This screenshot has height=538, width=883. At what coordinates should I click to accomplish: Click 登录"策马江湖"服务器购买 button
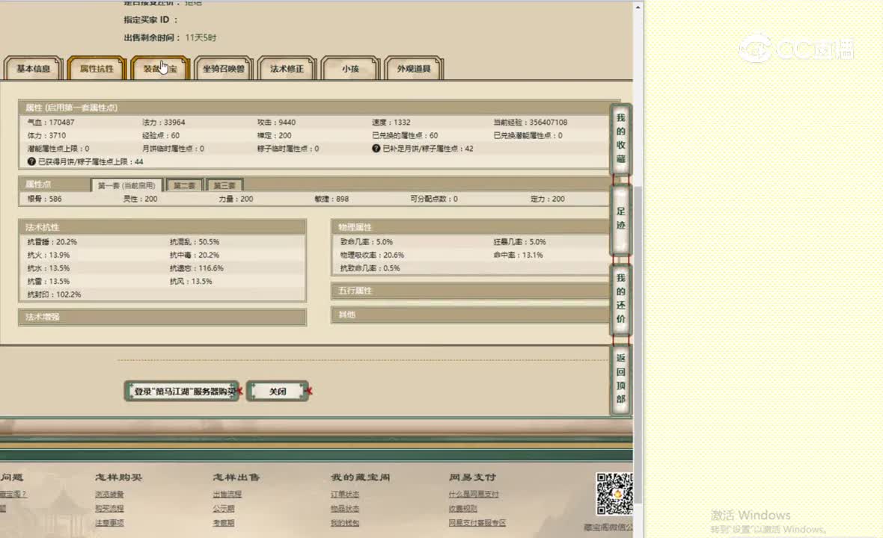tap(183, 392)
